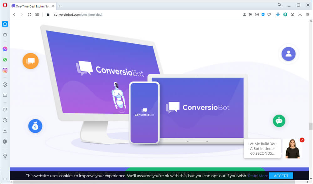This screenshot has width=313, height=184.
Task: Click the purple user profile circle
Action: pos(289,54)
